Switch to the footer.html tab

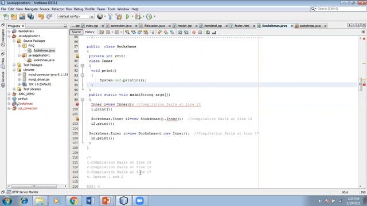click(x=242, y=26)
